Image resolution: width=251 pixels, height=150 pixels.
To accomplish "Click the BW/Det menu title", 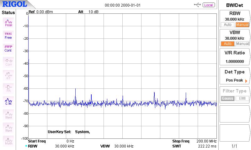I will (x=235, y=5).
